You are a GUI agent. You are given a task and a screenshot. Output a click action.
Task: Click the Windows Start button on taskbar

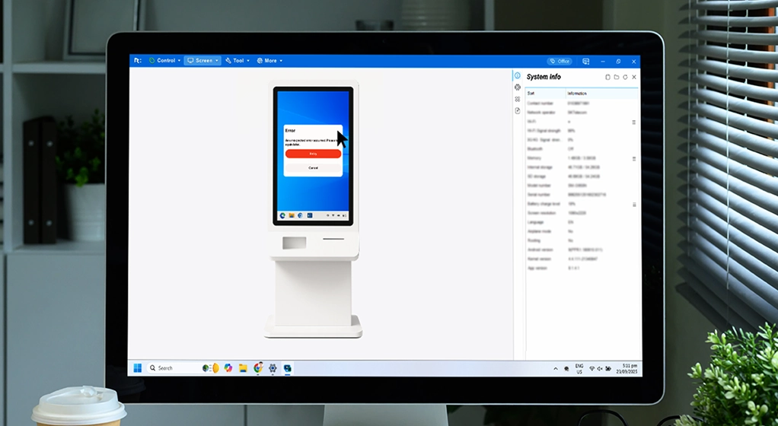point(137,368)
